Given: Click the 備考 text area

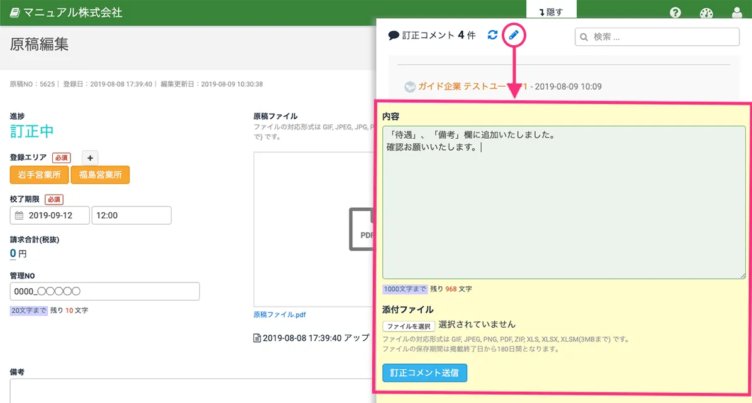Looking at the screenshot, I should click(192, 390).
